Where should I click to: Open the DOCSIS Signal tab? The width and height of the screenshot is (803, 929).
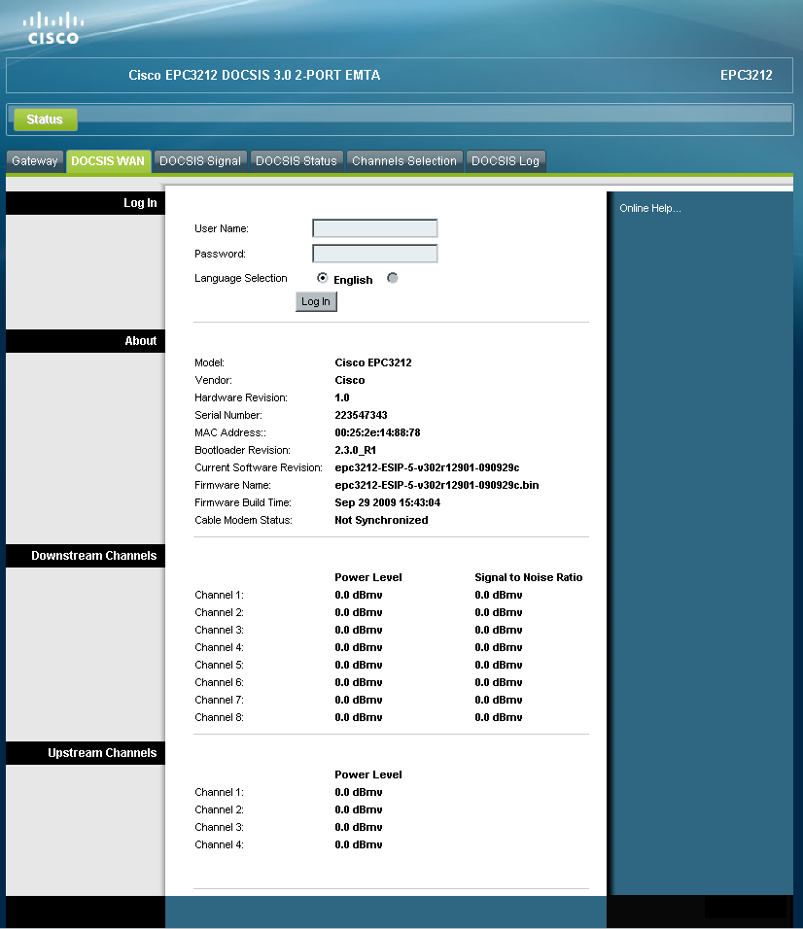point(200,161)
